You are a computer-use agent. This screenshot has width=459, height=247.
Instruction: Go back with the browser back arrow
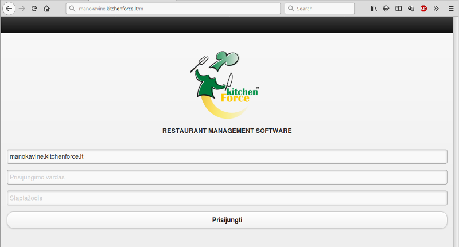point(9,9)
